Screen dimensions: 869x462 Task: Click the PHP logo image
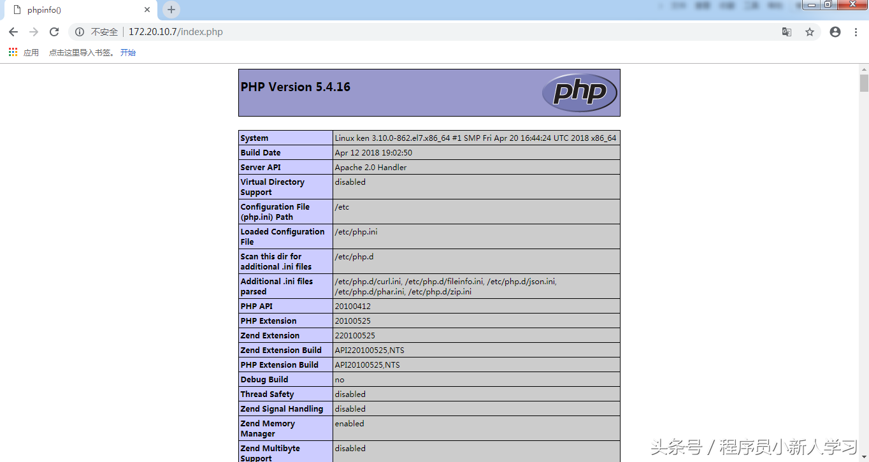click(580, 92)
